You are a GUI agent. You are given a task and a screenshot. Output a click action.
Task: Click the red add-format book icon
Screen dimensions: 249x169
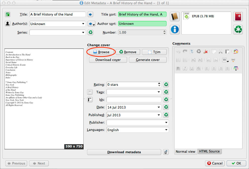tap(238, 17)
